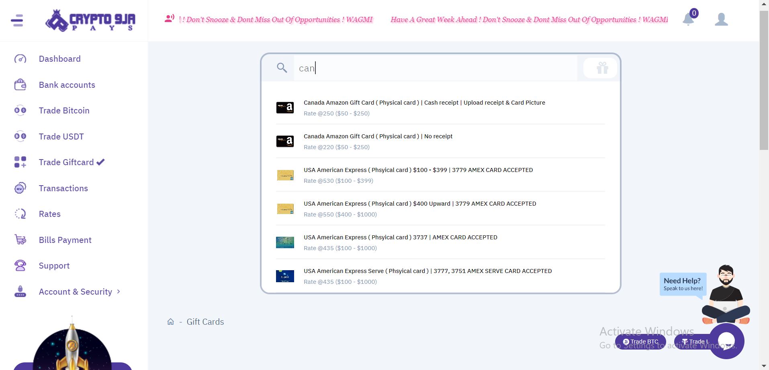The width and height of the screenshot is (769, 370).
Task: Open the user profile avatar icon
Action: (721, 19)
